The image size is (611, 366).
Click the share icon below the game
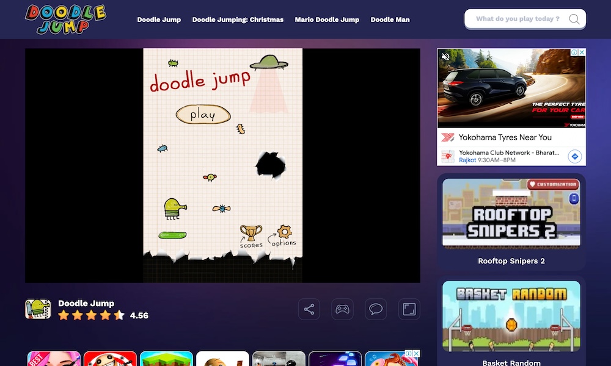[309, 309]
